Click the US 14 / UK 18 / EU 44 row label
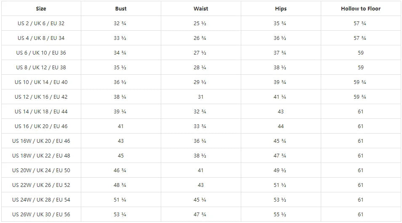402x223 pixels. coord(41,112)
